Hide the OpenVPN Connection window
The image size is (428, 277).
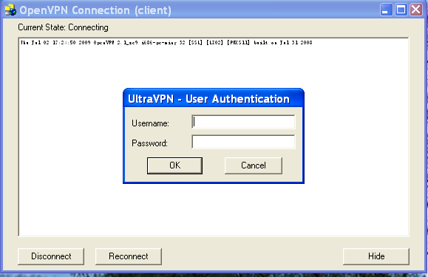376,256
